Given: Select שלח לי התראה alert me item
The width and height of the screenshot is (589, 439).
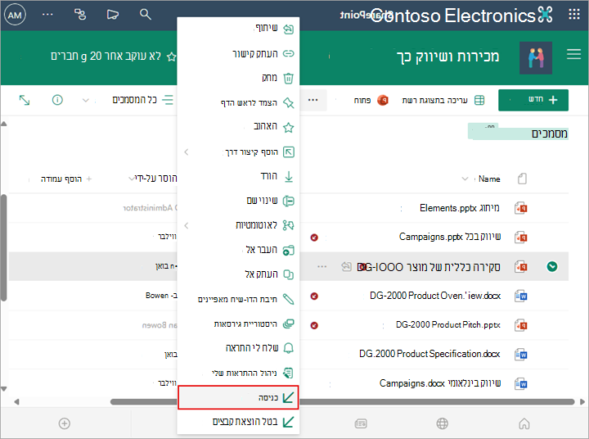Looking at the screenshot, I should (x=238, y=348).
